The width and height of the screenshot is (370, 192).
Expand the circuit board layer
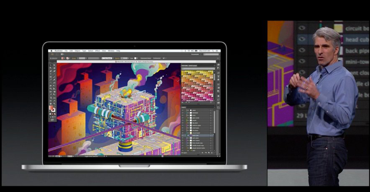click(x=188, y=133)
